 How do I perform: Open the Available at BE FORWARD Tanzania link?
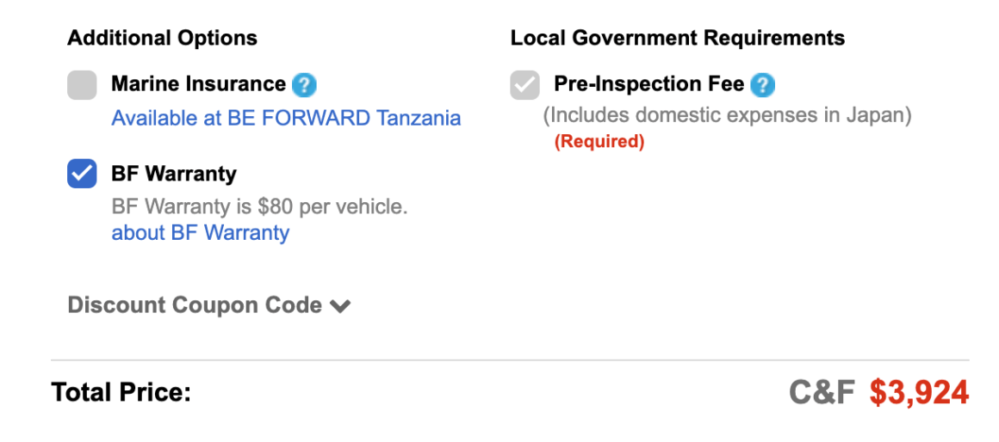click(x=286, y=118)
